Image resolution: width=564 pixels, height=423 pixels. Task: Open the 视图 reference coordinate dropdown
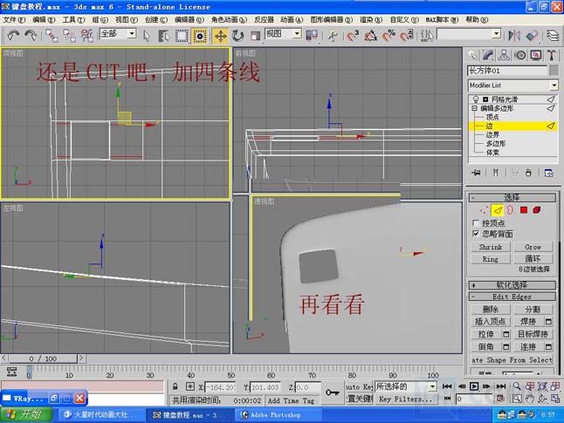(x=297, y=34)
